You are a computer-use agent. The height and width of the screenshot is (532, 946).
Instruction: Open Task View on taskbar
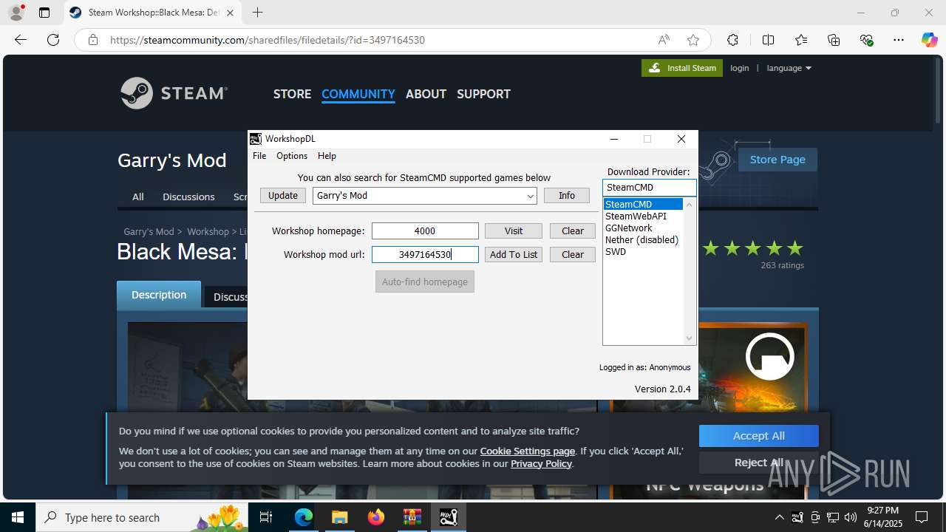(267, 517)
